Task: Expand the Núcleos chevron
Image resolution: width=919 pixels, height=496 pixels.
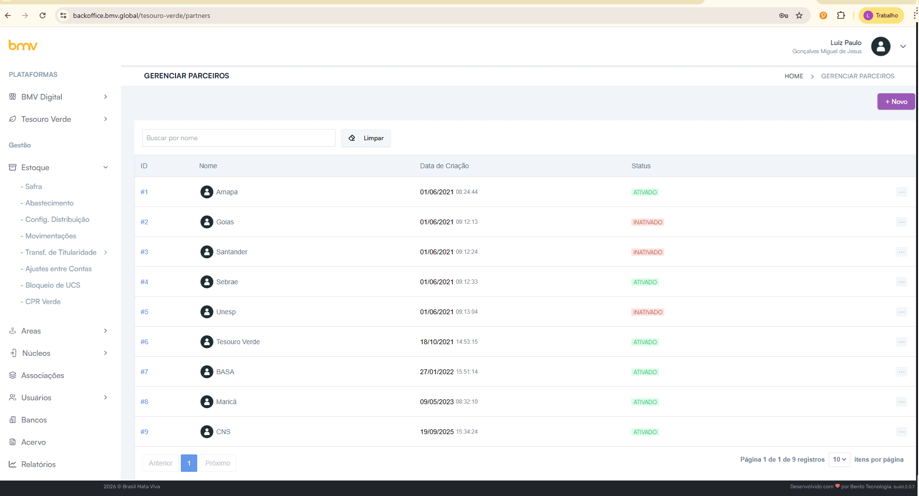Action: coord(105,353)
